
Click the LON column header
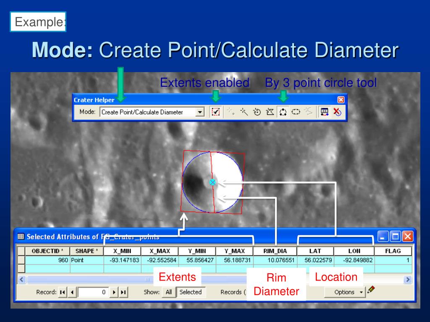click(354, 251)
